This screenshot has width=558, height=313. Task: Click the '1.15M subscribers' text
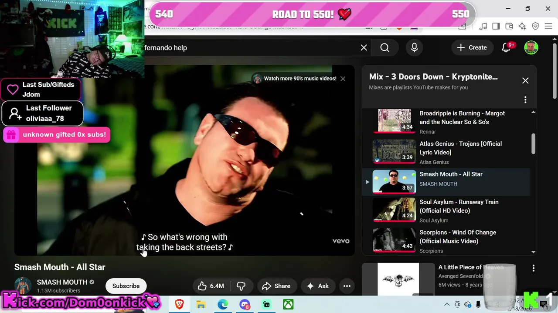pyautogui.click(x=58, y=290)
